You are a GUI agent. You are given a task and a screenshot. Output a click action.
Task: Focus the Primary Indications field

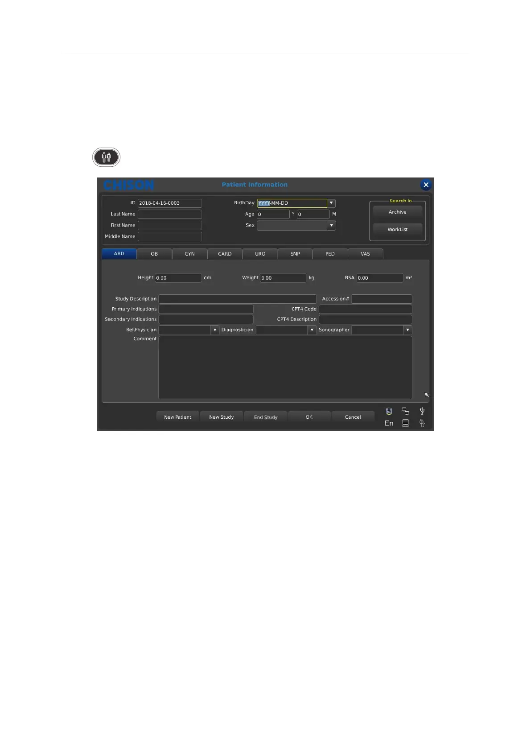(x=206, y=309)
